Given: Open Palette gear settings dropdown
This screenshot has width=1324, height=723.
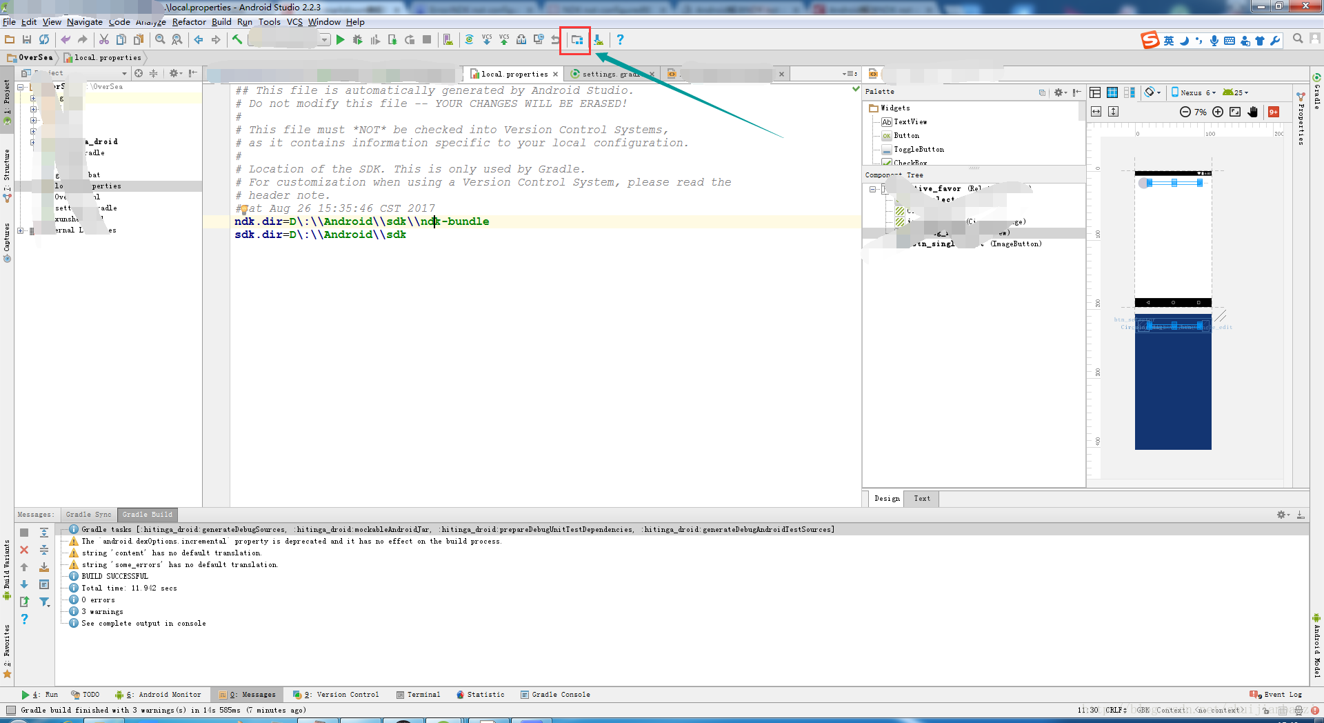Looking at the screenshot, I should pyautogui.click(x=1061, y=92).
